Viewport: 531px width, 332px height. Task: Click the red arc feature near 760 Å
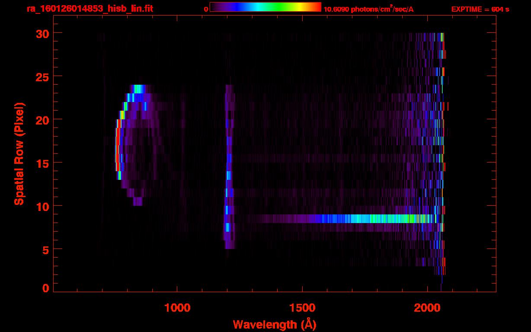coord(117,145)
